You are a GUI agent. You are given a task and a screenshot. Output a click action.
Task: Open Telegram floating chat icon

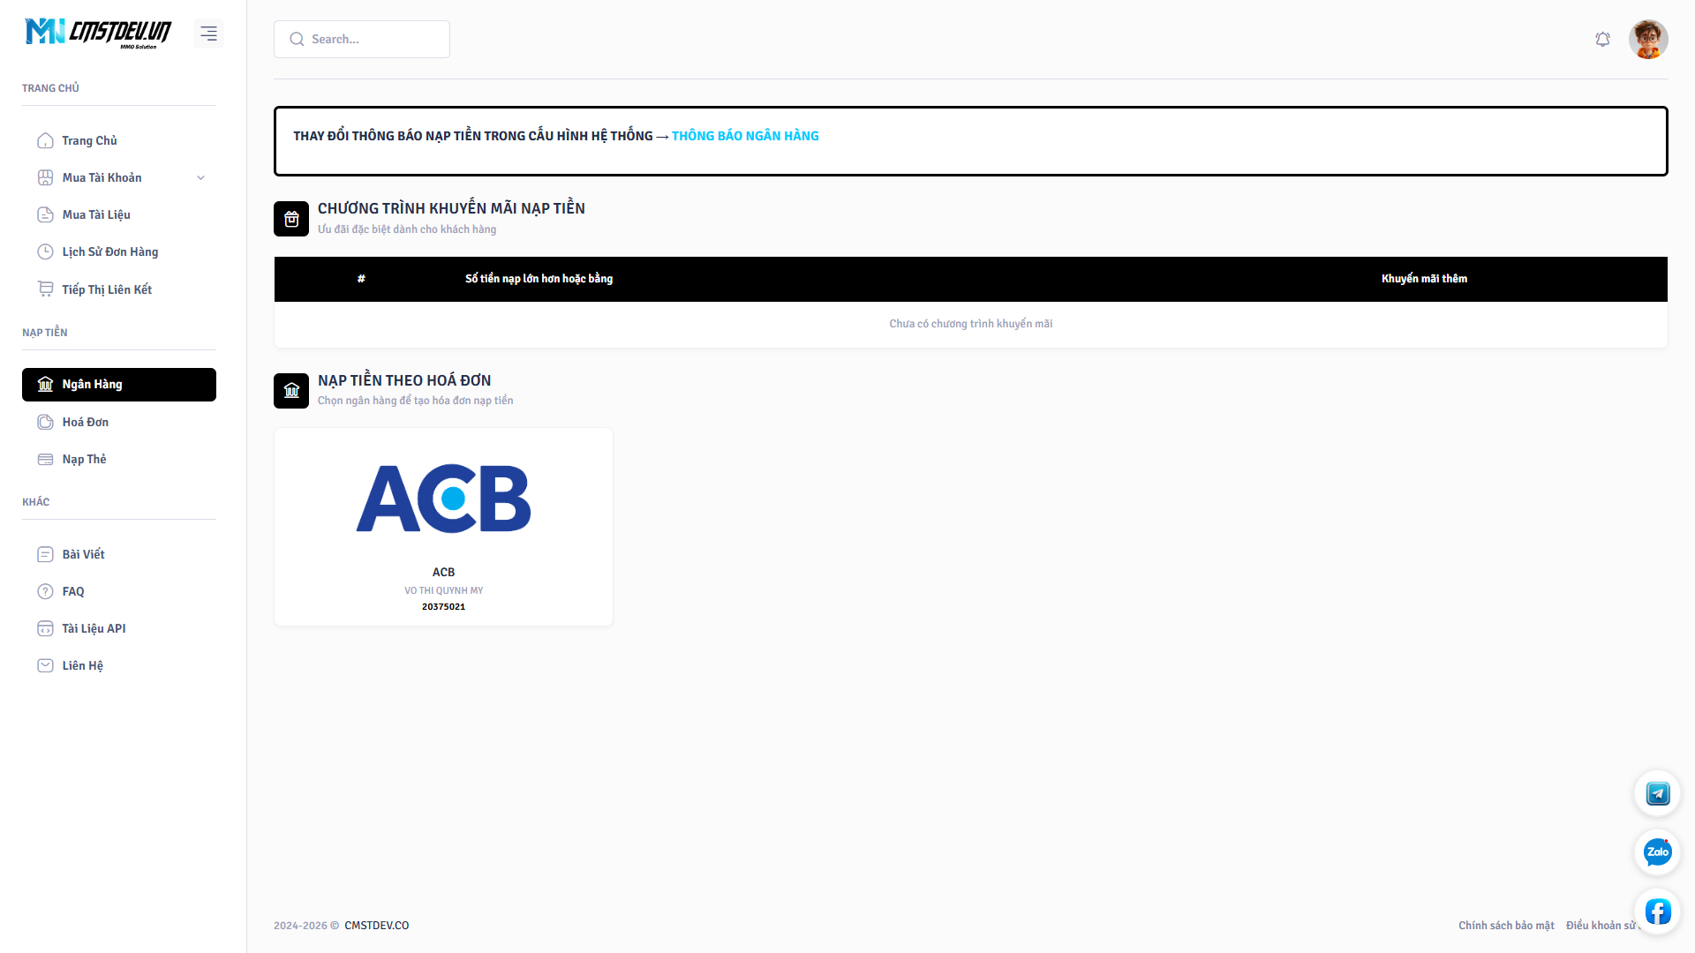1657,793
